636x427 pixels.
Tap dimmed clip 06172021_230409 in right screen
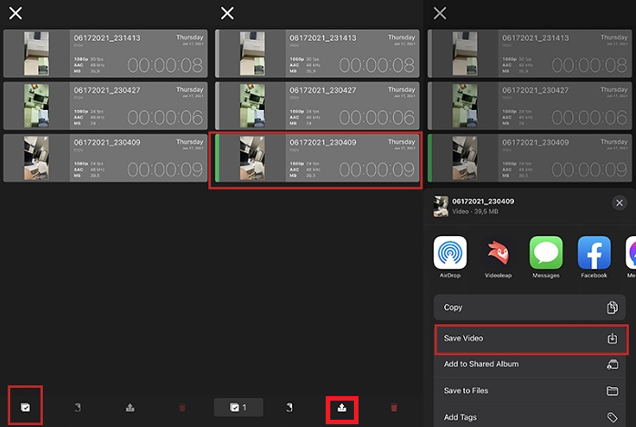[530, 158]
